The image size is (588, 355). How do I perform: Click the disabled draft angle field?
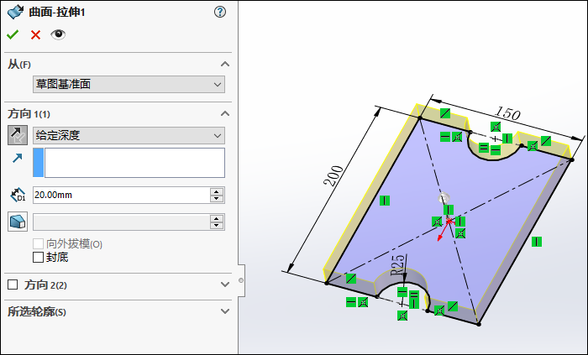pos(121,222)
